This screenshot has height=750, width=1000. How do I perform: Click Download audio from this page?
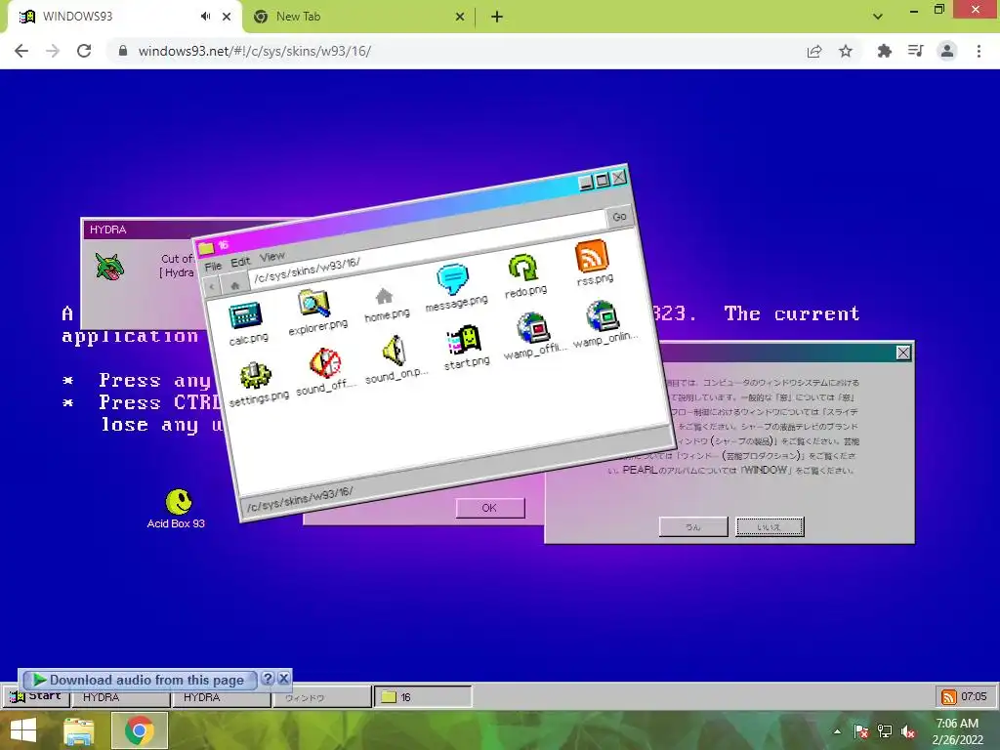[x=140, y=680]
